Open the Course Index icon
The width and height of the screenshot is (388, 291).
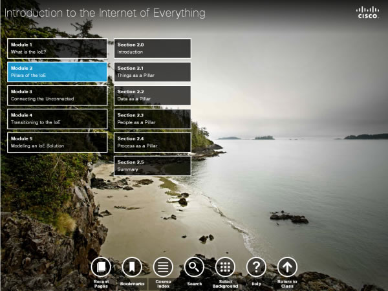[x=163, y=266]
